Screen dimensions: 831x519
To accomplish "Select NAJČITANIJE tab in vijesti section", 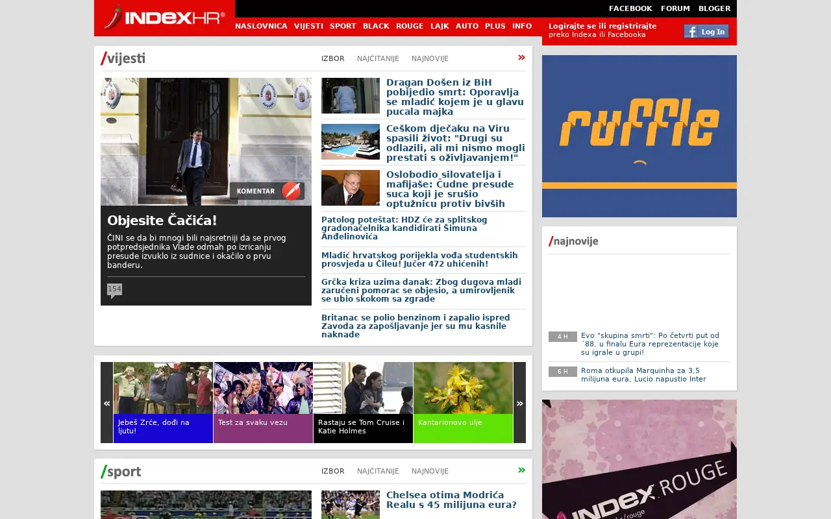I will [x=378, y=58].
